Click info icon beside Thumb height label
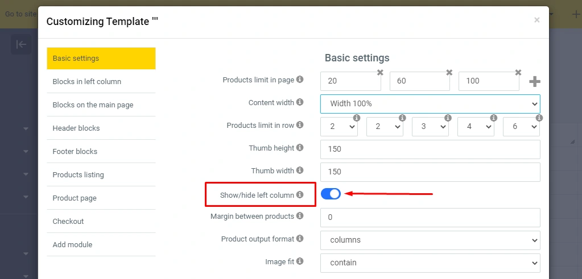 [x=300, y=148]
